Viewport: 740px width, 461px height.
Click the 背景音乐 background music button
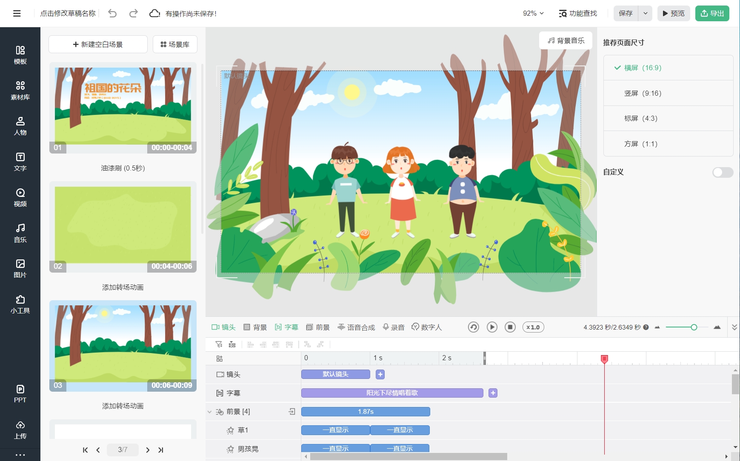coord(566,40)
